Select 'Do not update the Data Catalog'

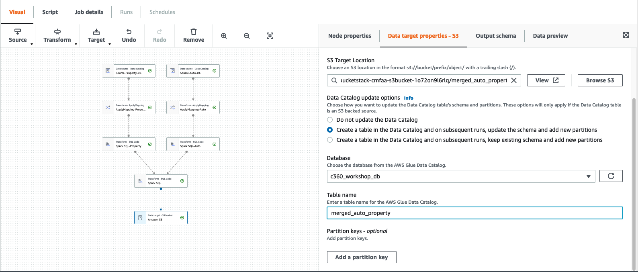[330, 120]
